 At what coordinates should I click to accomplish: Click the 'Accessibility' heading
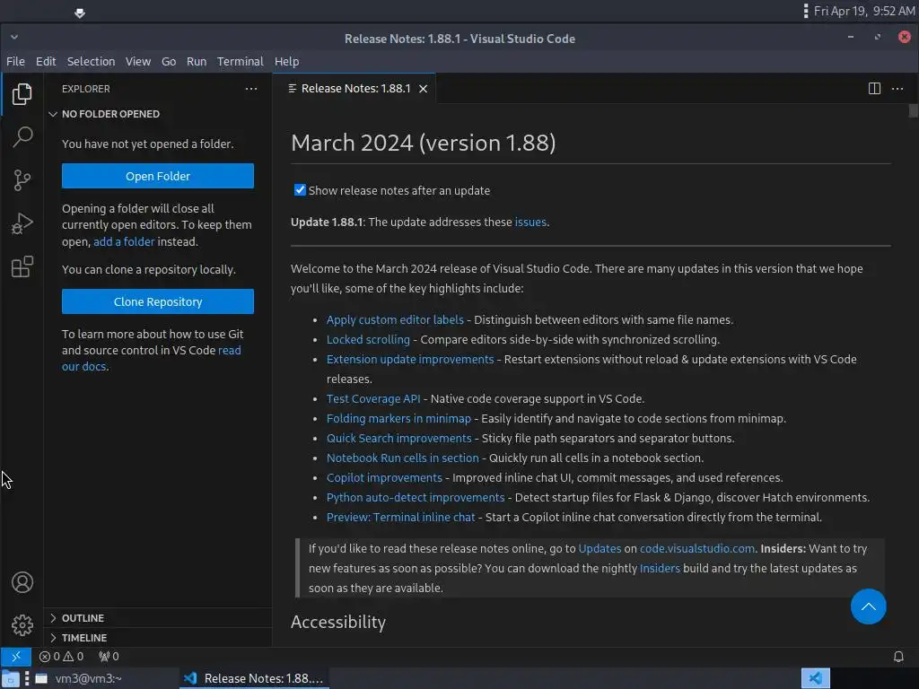coord(338,622)
